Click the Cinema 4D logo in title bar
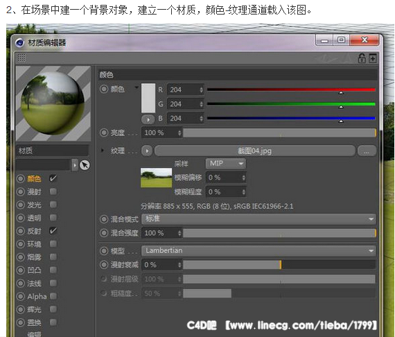 (19, 42)
